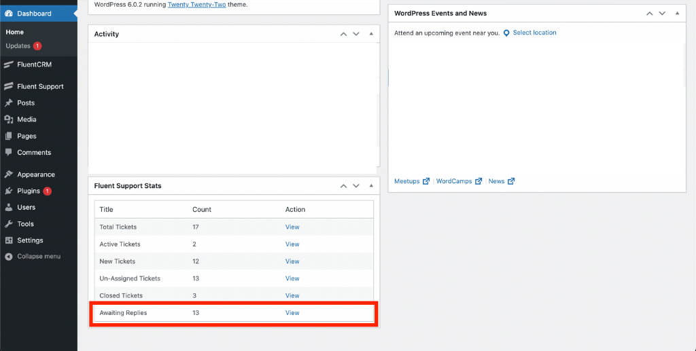Open the Meetups link

point(406,181)
